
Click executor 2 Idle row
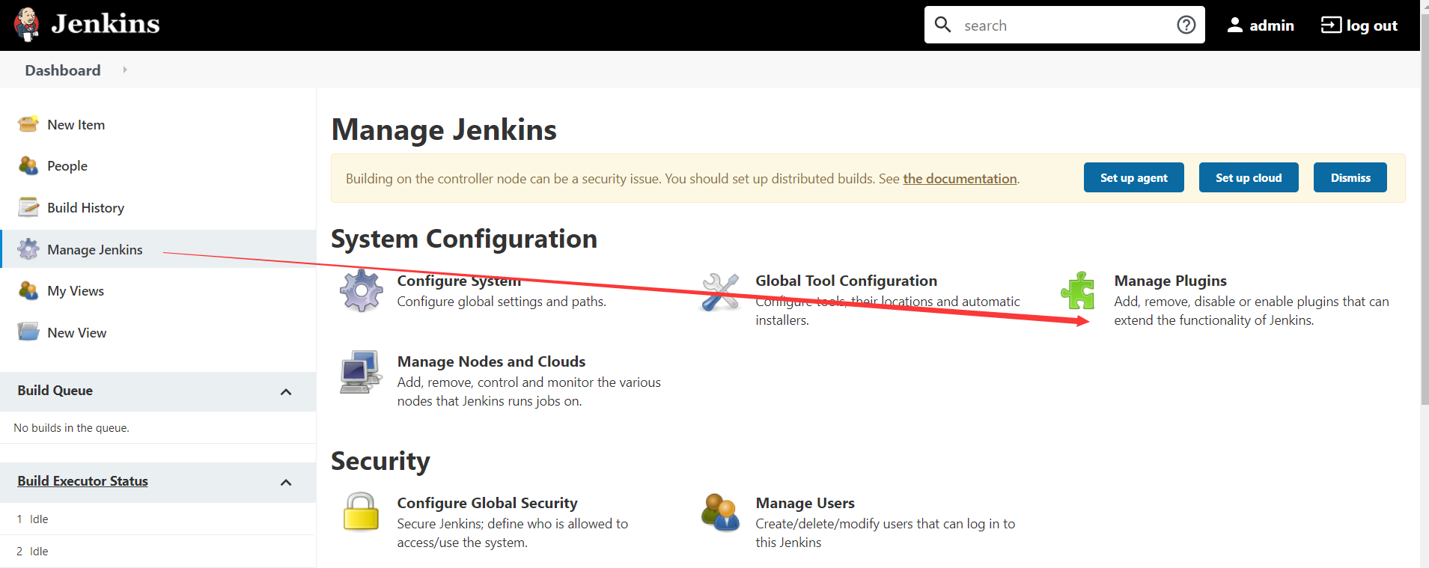point(158,551)
